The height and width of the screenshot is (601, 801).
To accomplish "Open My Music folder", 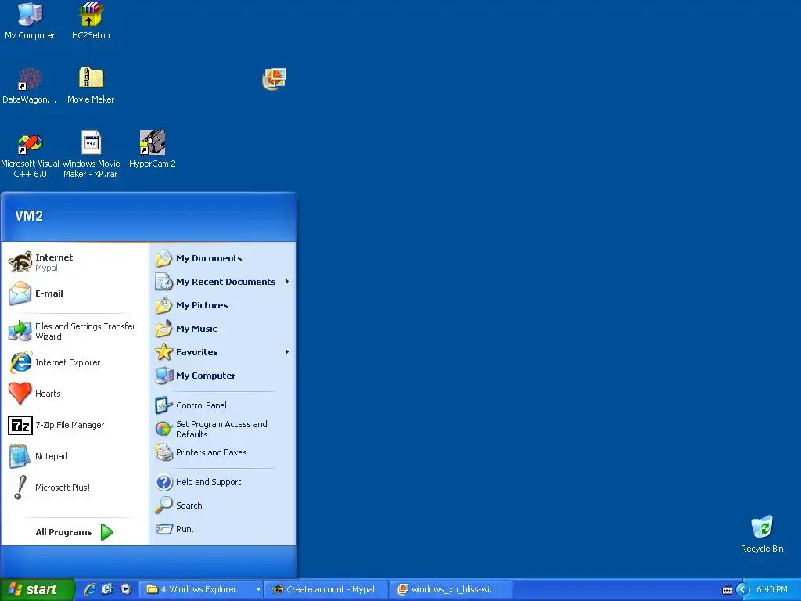I will pyautogui.click(x=223, y=329).
